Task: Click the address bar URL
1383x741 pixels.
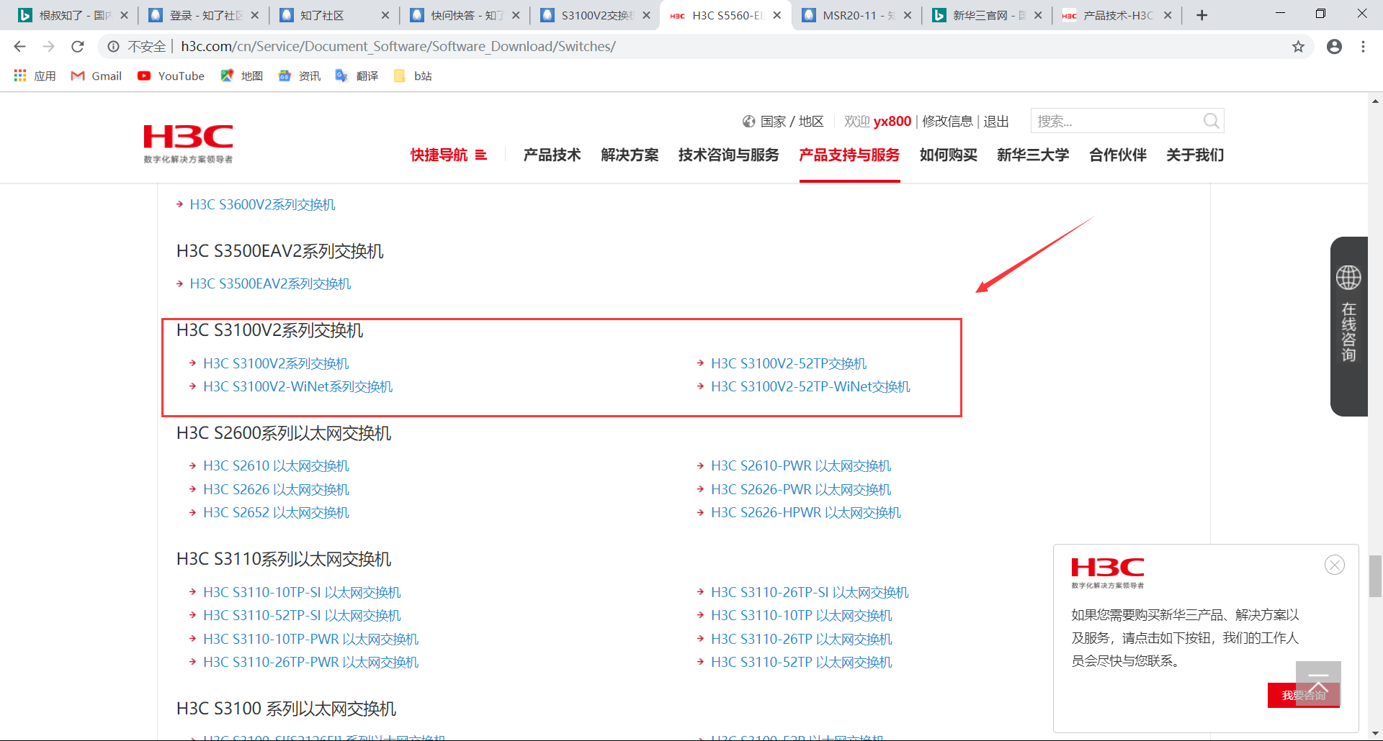Action: click(398, 47)
